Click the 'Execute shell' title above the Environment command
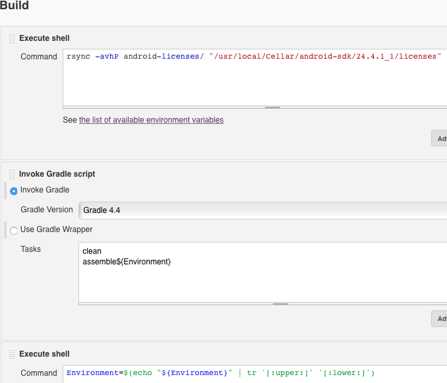Viewport: 447px width, 383px height. tap(44, 354)
